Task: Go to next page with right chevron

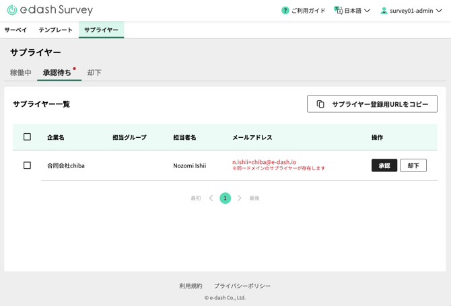Action: pos(239,198)
